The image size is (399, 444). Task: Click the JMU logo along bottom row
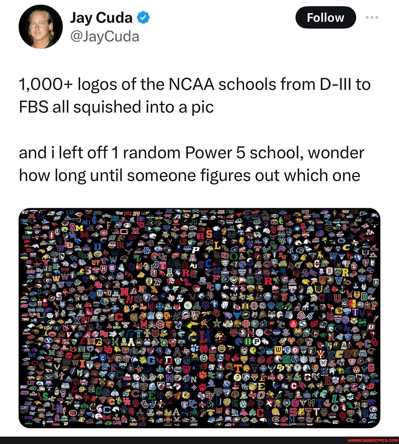click(x=194, y=424)
